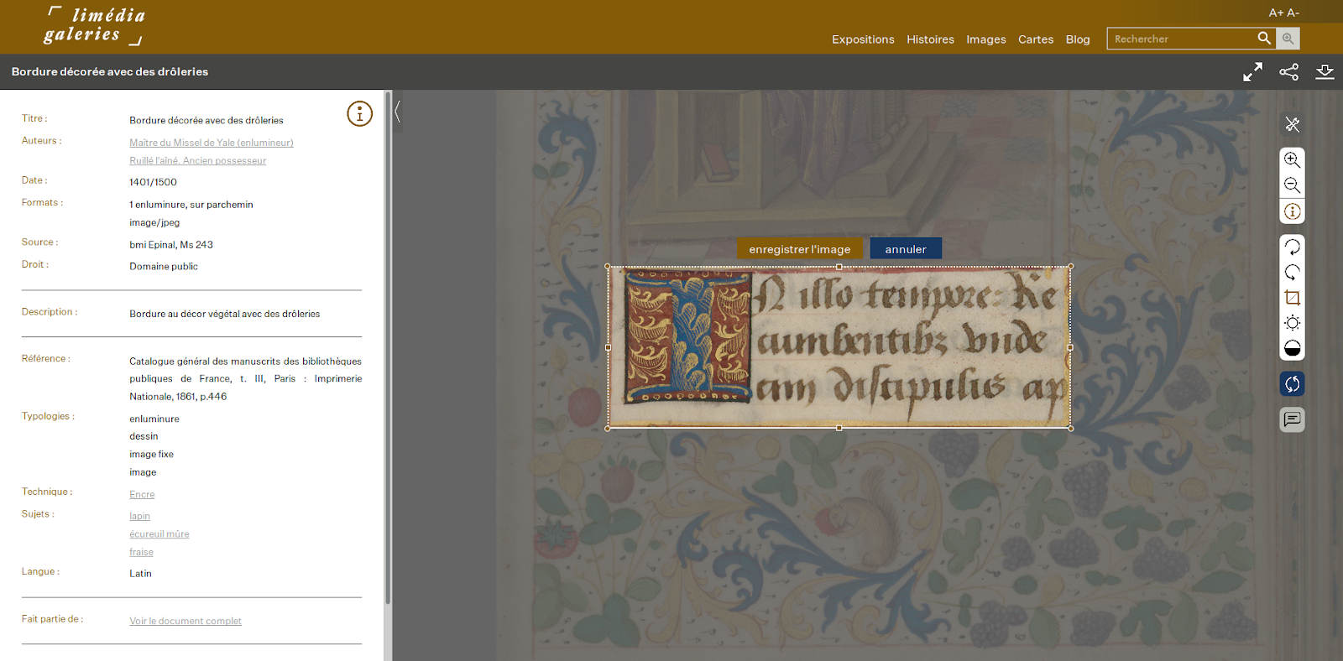Screen dimensions: 1343x661
Task: Focus the Rechercher search field
Action: click(x=1181, y=39)
